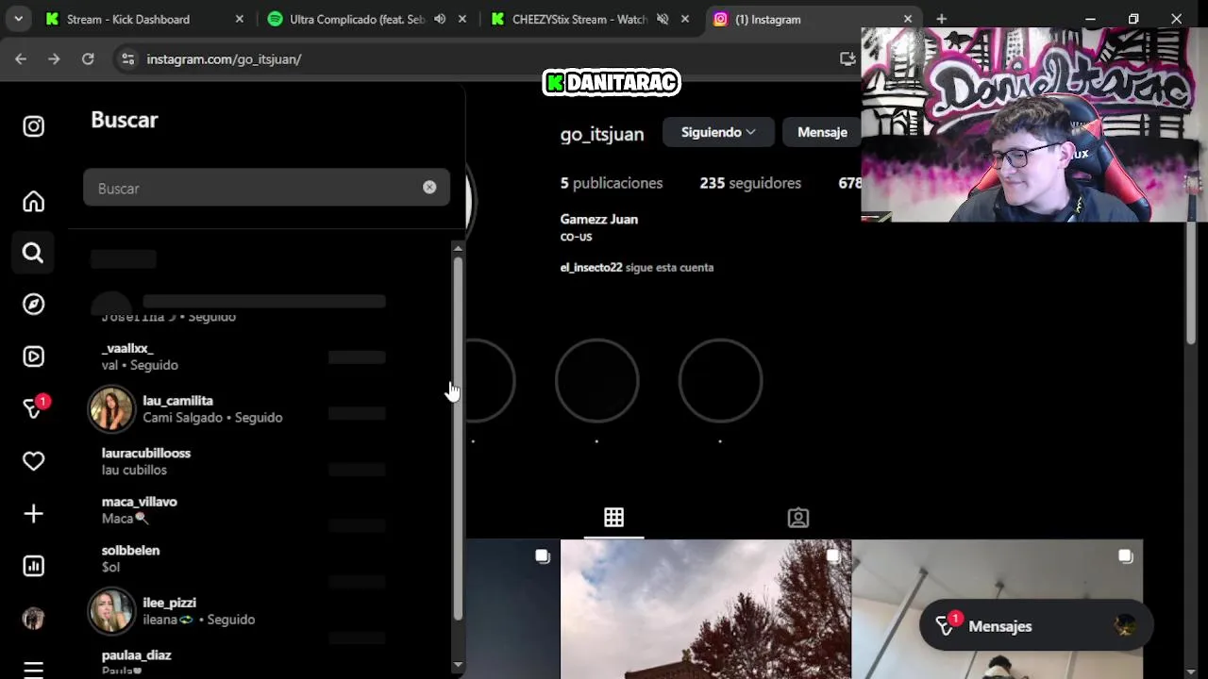Open the tab search dropdown arrow
Viewport: 1208px width, 679px height.
[18, 19]
